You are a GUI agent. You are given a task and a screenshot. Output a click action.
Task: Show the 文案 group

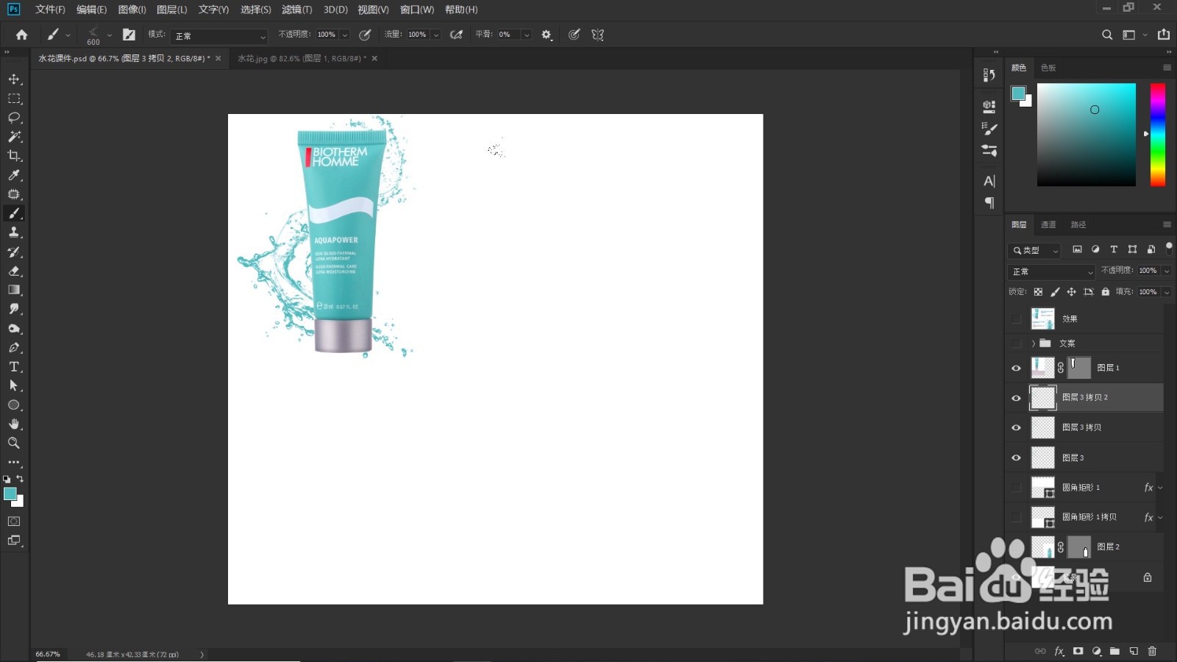click(1017, 344)
